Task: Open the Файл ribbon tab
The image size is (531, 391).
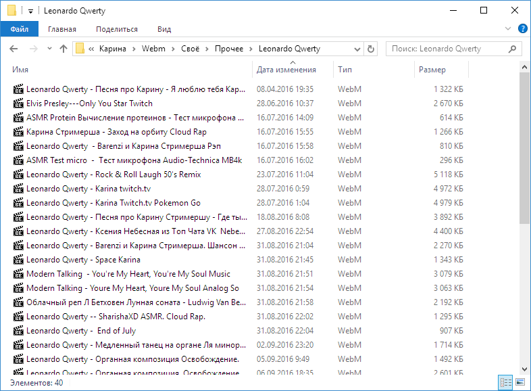Action: 20,29
